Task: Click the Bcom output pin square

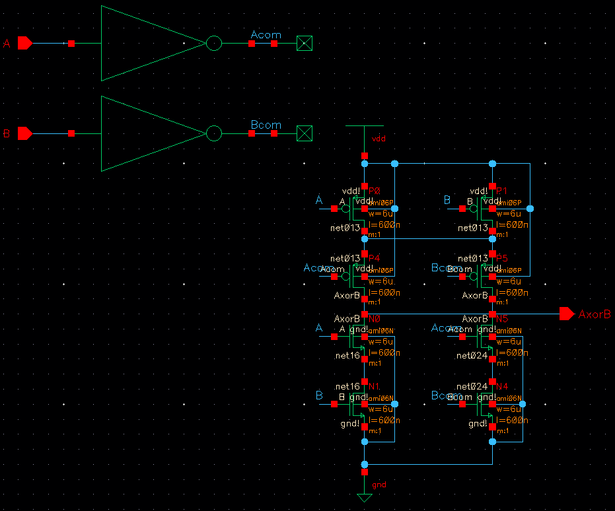Action: 305,133
